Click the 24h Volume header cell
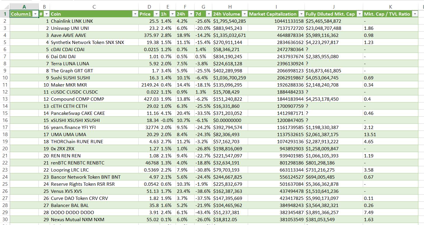This screenshot has height=225, width=424. pos(230,14)
